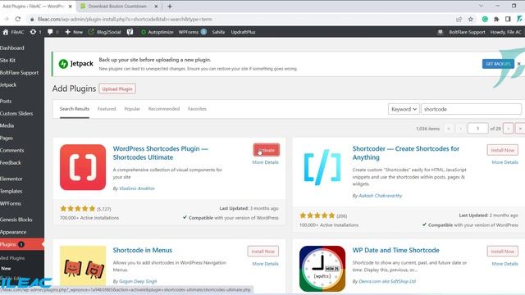This screenshot has height=295, width=525.
Task: Click the Shortcodes Ultimate red bracket icon
Action: 83,167
